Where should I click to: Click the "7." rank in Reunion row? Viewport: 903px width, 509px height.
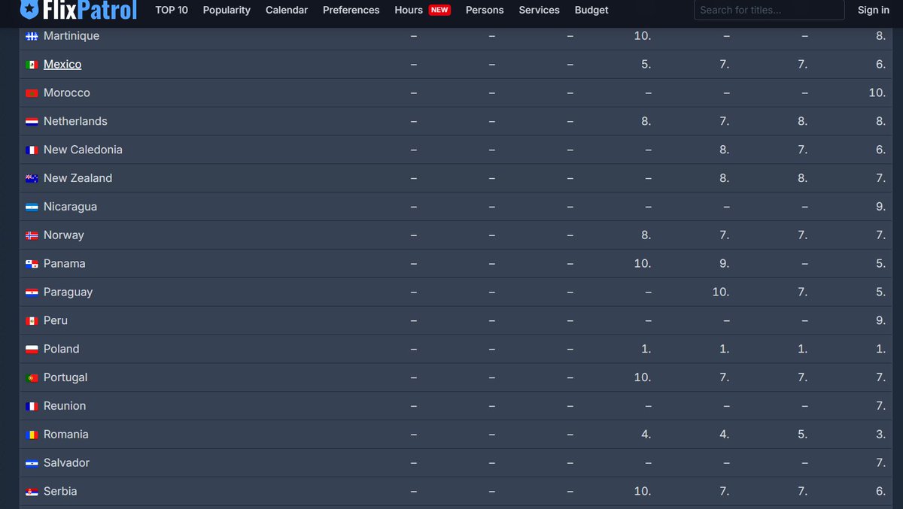click(880, 406)
